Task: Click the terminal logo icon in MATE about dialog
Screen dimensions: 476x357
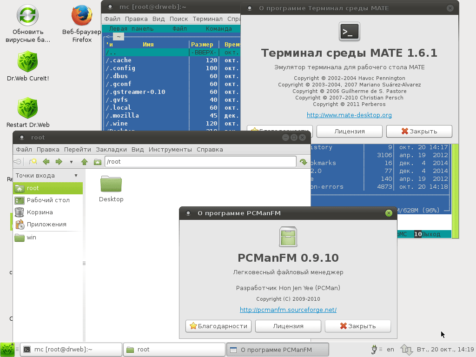Action: tap(350, 32)
